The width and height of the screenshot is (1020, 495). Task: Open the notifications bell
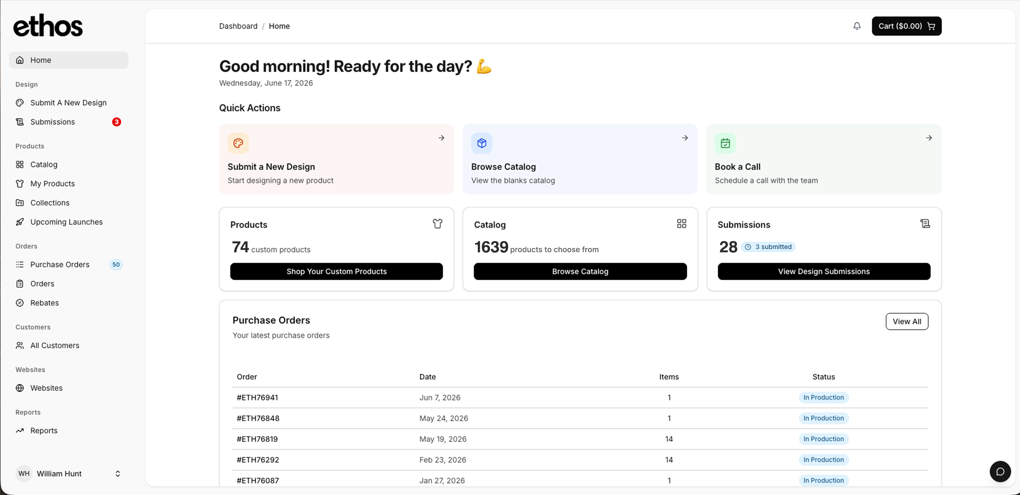click(x=856, y=26)
